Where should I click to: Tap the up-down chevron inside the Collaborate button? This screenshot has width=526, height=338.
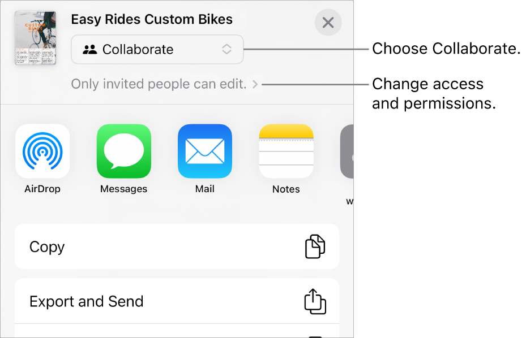point(226,49)
